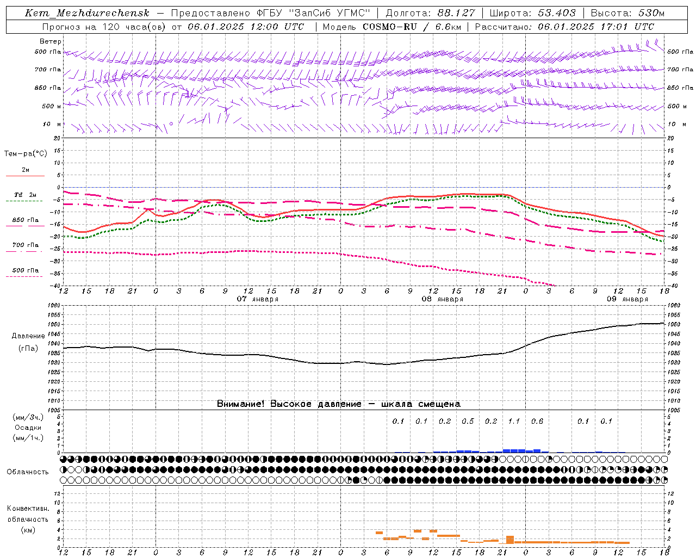This screenshot has height=557, width=696.
Task: Click the Модель COSMO-RU / 6.6км label
Action: click(x=391, y=27)
